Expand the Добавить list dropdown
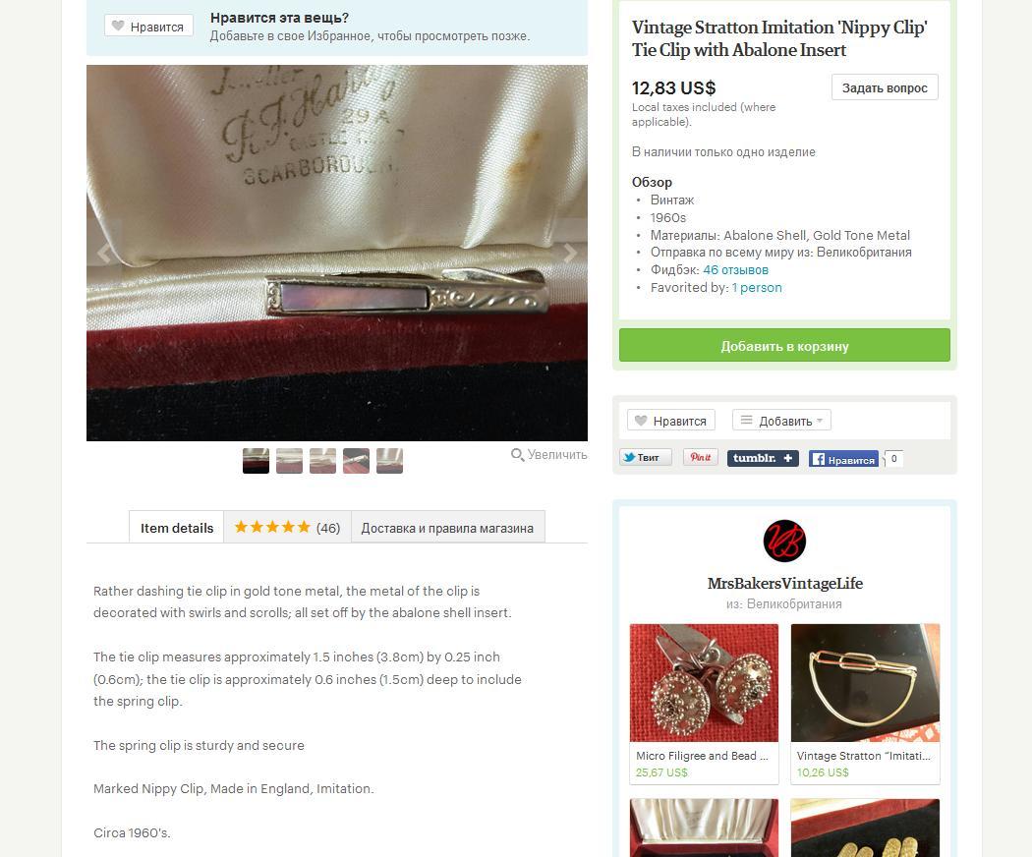 click(782, 420)
